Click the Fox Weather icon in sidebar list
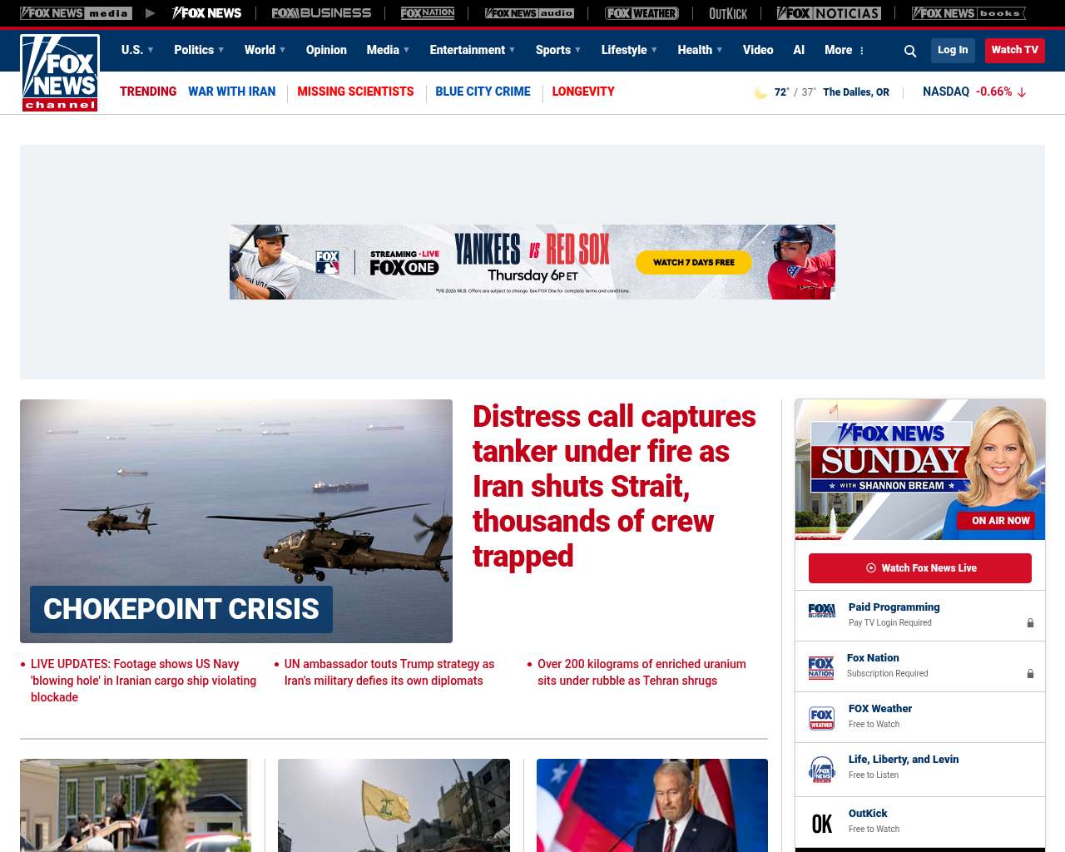 (x=822, y=718)
